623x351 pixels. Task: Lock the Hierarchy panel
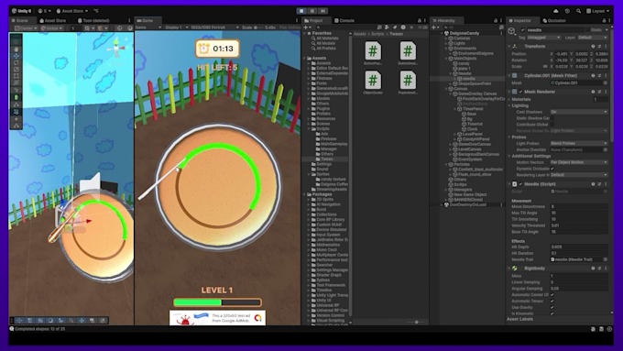[496, 20]
